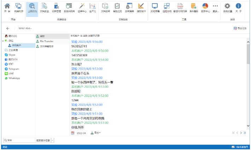Open 远程协助 remote assistance tool
This screenshot has width=251, height=150.
pyautogui.click(x=168, y=8)
